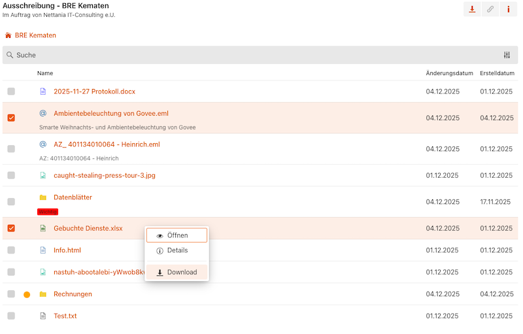
Task: Sort by the Änderungsdatum column header
Action: pyautogui.click(x=448, y=73)
